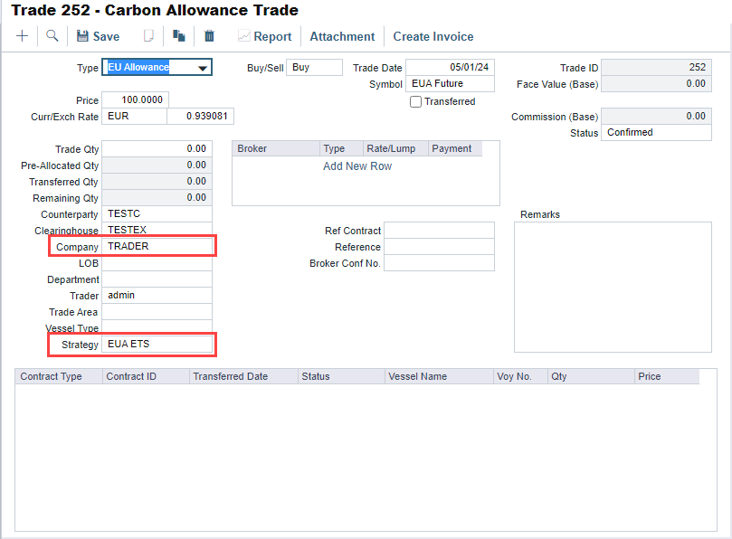732x539 pixels.
Task: Click the copy trade icon
Action: click(179, 36)
